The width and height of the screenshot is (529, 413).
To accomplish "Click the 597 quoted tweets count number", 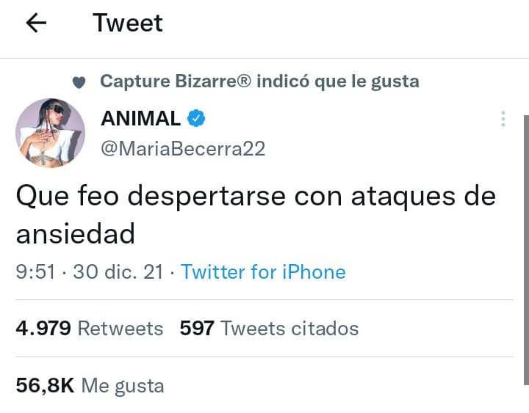I will point(197,328).
